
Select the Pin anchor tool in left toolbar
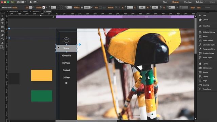(x=2, y=43)
